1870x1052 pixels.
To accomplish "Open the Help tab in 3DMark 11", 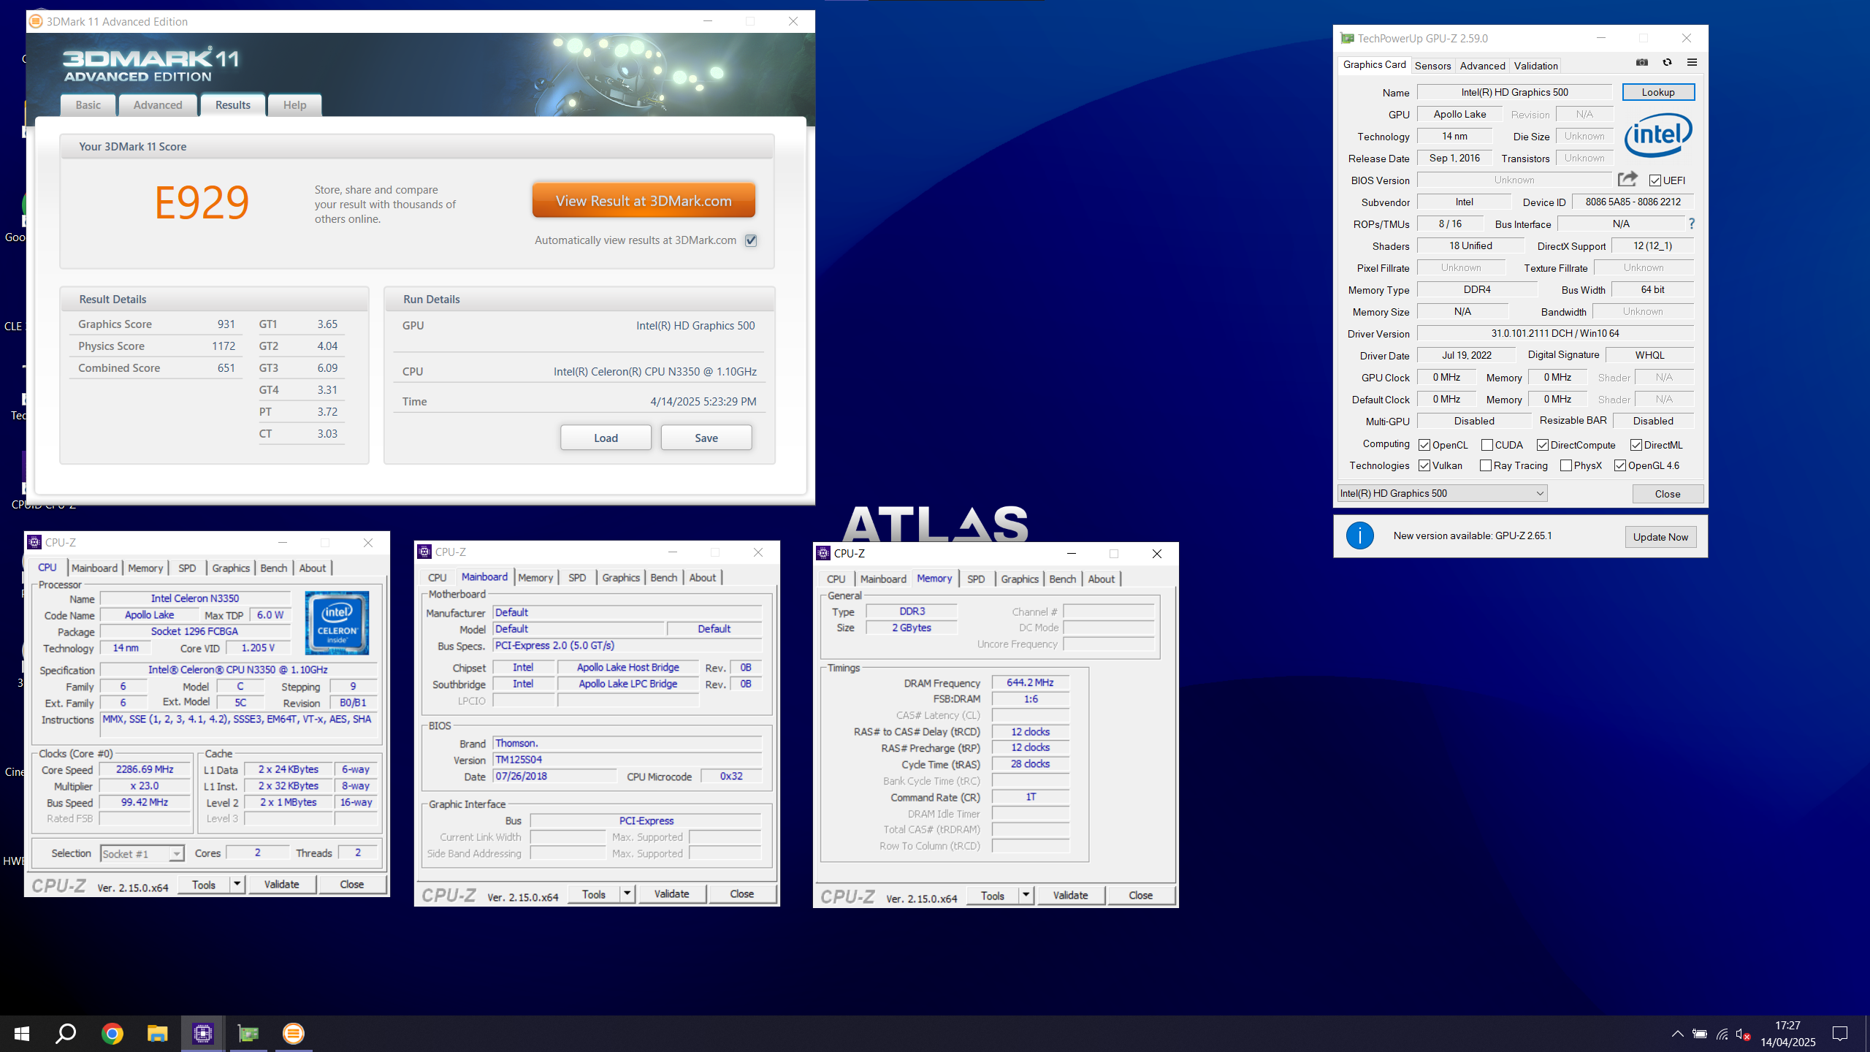I will pyautogui.click(x=295, y=105).
